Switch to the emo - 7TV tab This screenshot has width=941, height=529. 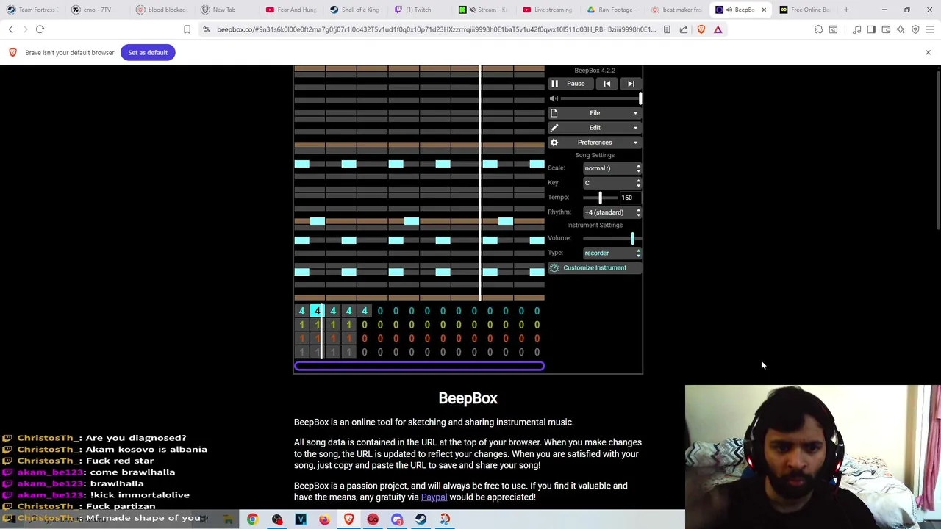click(x=97, y=10)
